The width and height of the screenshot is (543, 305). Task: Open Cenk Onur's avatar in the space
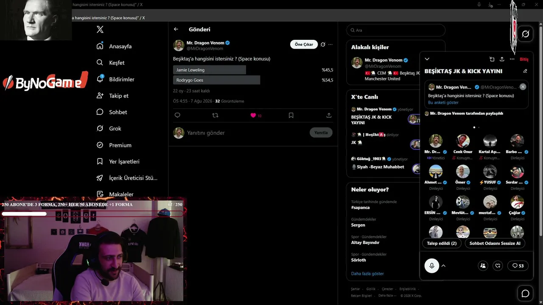(463, 141)
